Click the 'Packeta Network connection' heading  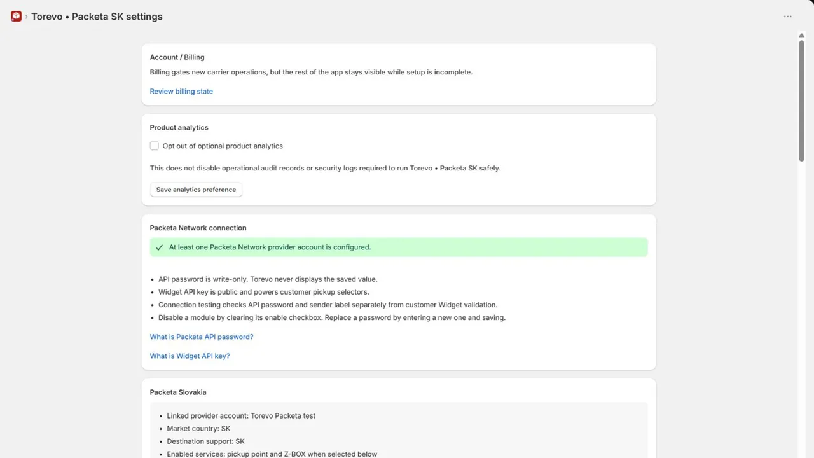click(198, 228)
